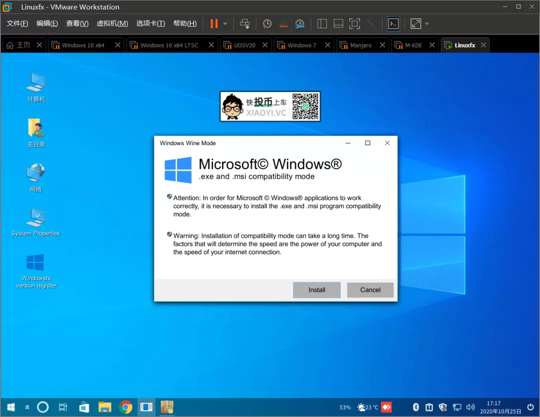
Task: Launch Chrome from the taskbar
Action: point(125,407)
